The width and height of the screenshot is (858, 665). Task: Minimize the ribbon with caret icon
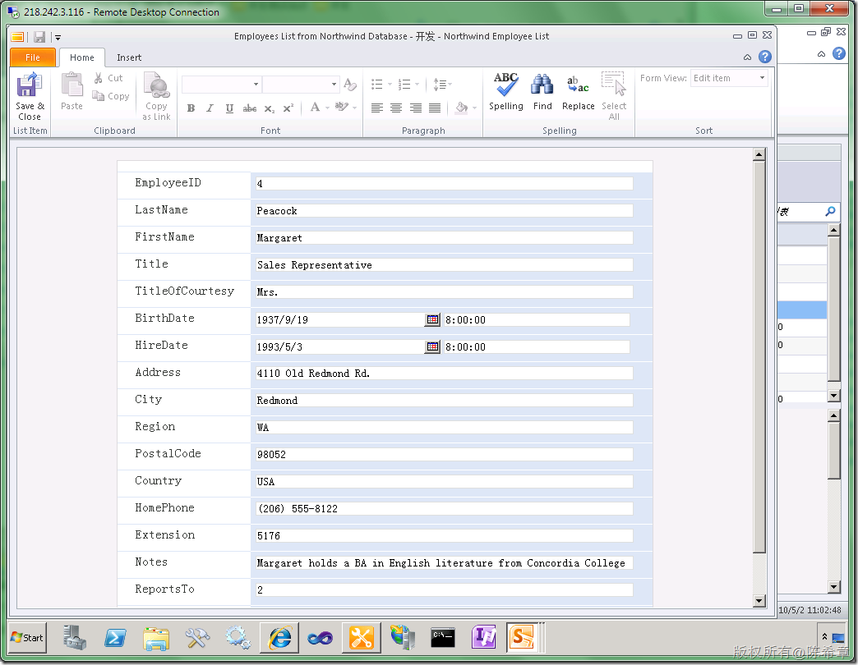pyautogui.click(x=748, y=57)
